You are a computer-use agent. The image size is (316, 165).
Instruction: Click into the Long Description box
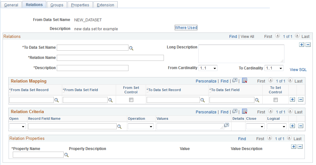[x=241, y=54]
